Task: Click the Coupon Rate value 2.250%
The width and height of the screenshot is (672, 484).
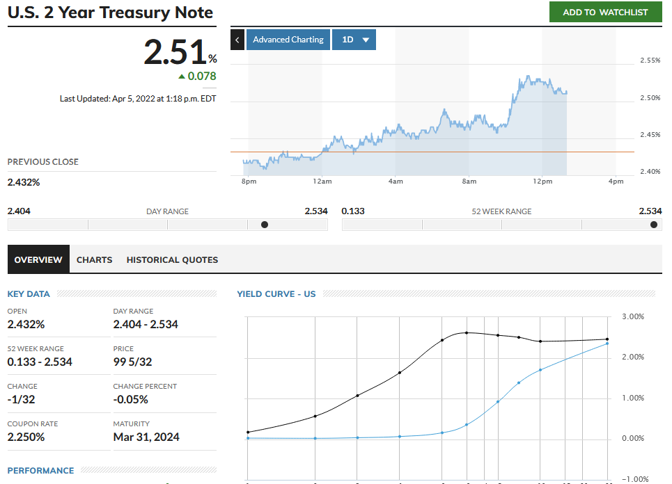Action: coord(26,437)
